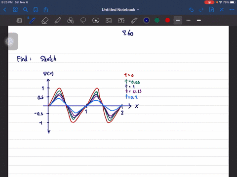Choose the green pen color
The image size is (237, 177).
(x=157, y=20)
